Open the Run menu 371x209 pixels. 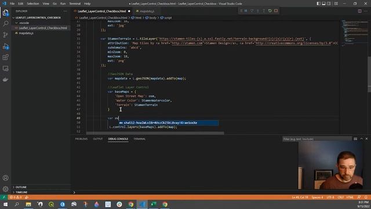pyautogui.click(x=63, y=3)
